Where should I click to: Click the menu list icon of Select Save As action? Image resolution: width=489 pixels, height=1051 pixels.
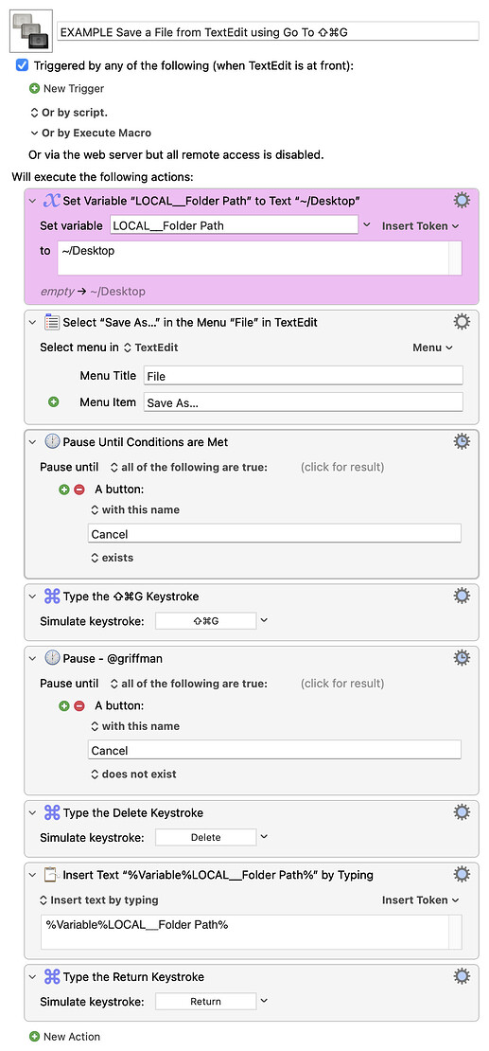click(52, 322)
